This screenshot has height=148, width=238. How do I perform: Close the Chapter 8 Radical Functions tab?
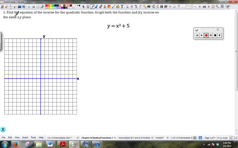[115, 138]
